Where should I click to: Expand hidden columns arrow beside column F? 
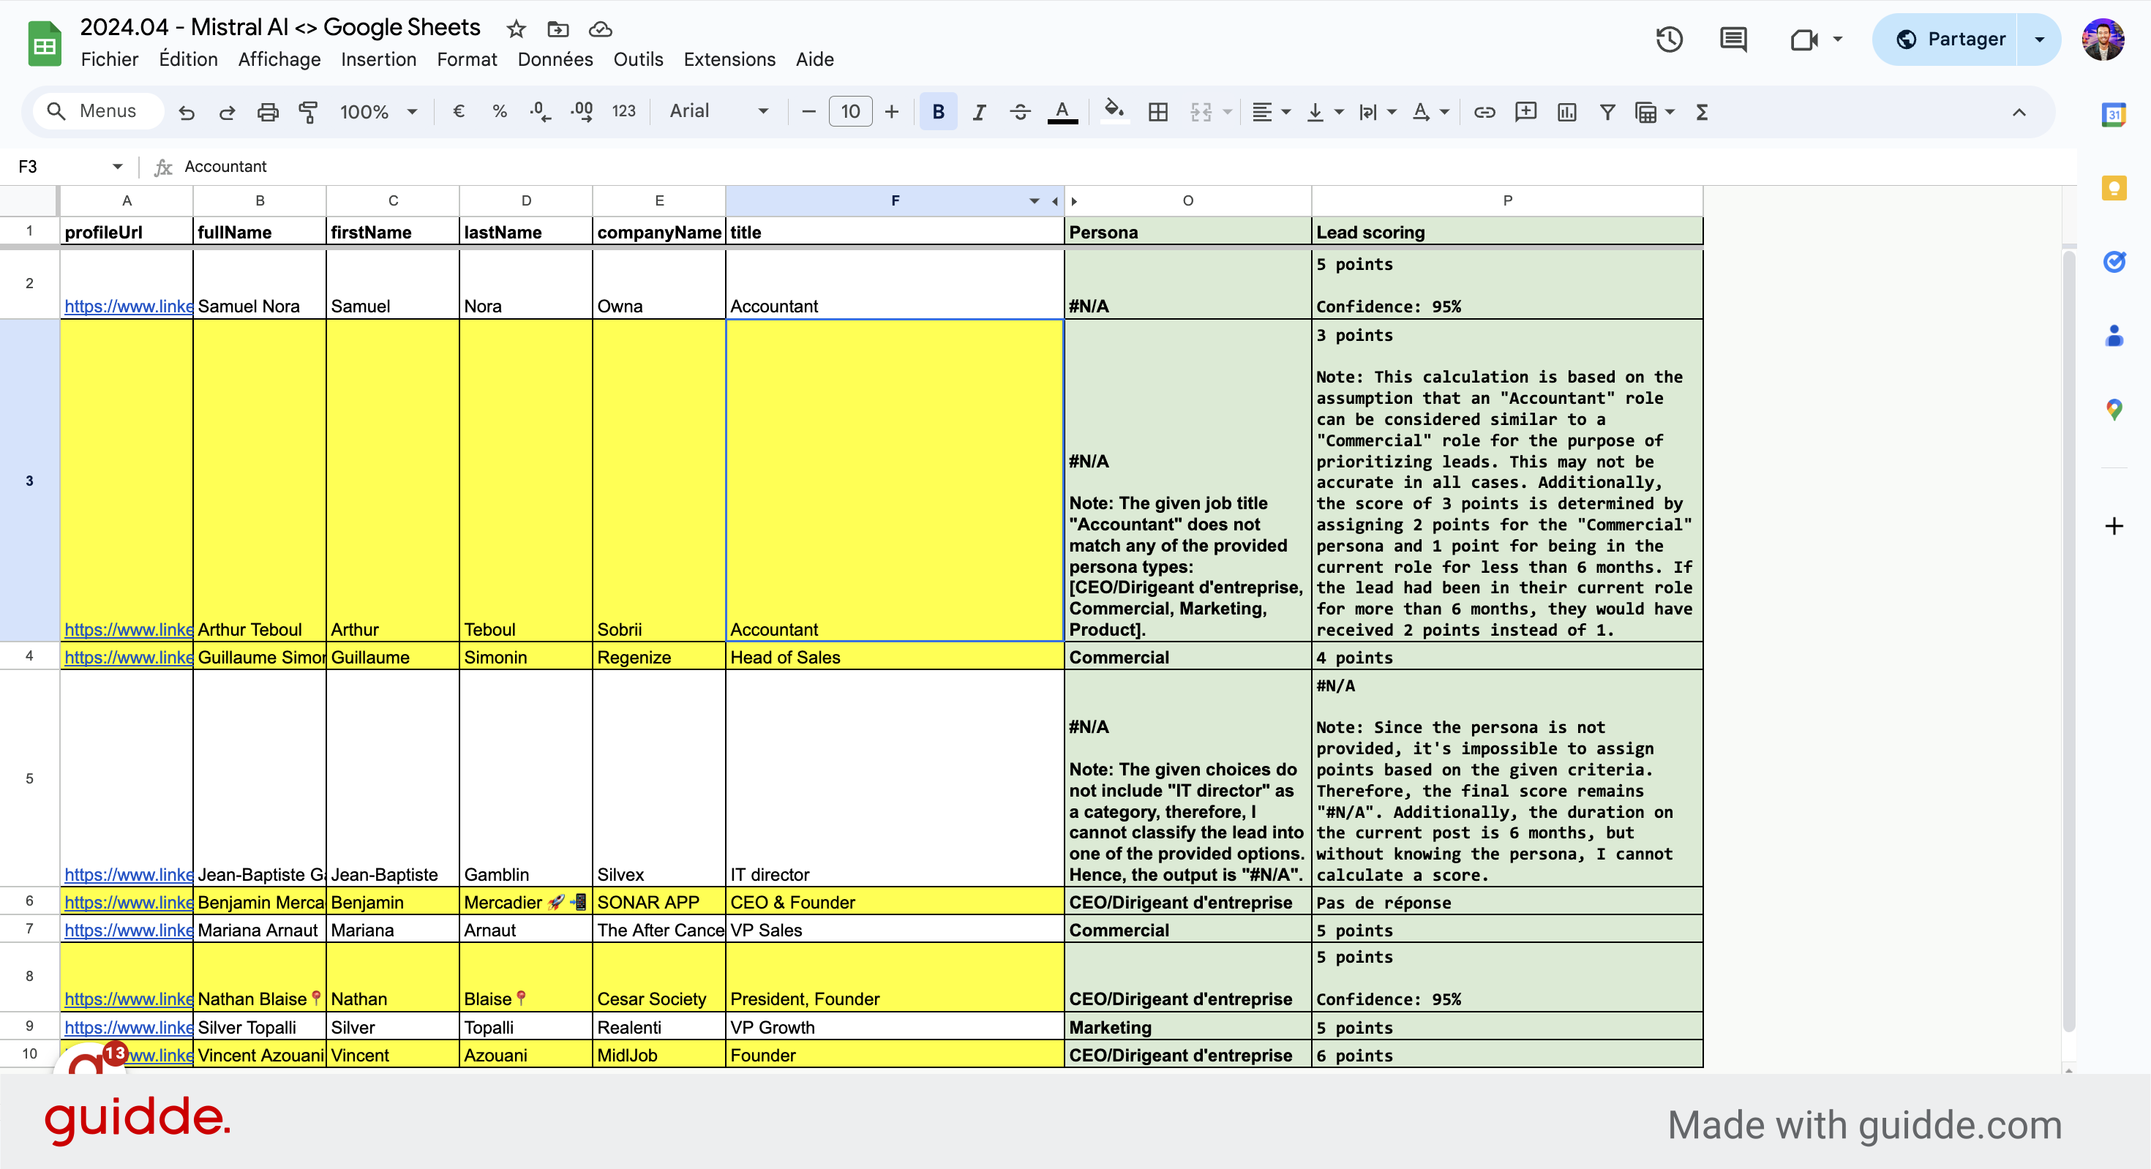pyautogui.click(x=1056, y=201)
